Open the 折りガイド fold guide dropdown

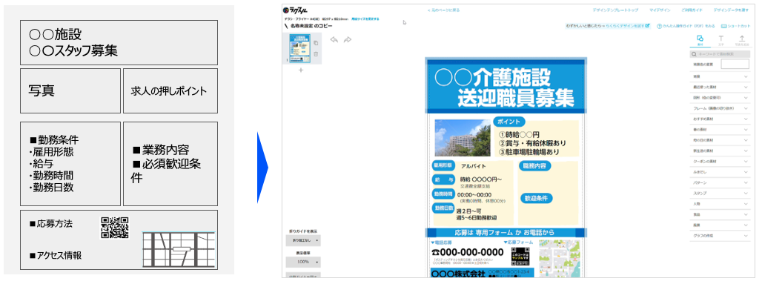(x=303, y=240)
